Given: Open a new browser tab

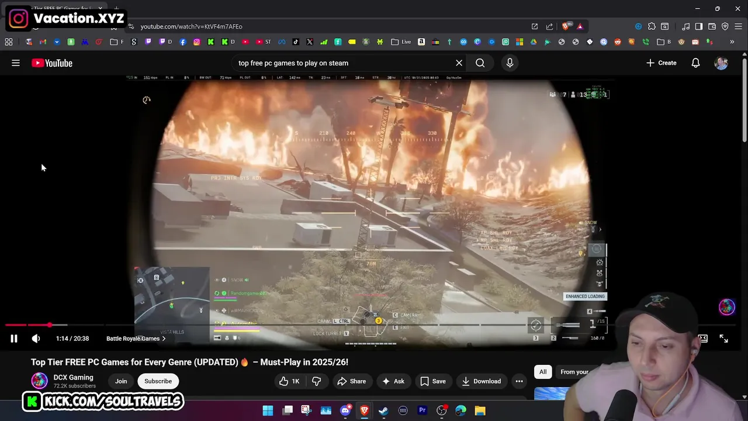Looking at the screenshot, I should click(116, 9).
